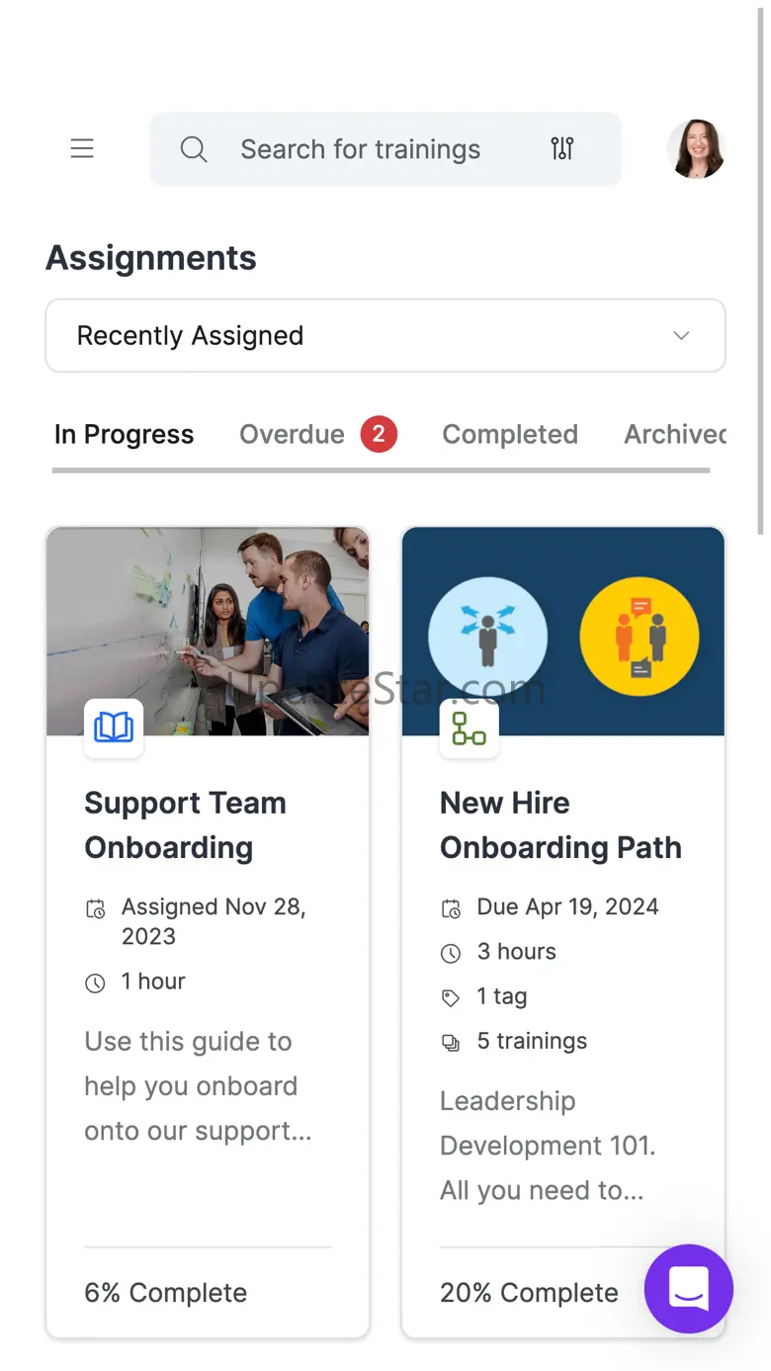Click the New Hire Onboarding Path thumbnail
Screen dimensions: 771x1371
tap(563, 613)
